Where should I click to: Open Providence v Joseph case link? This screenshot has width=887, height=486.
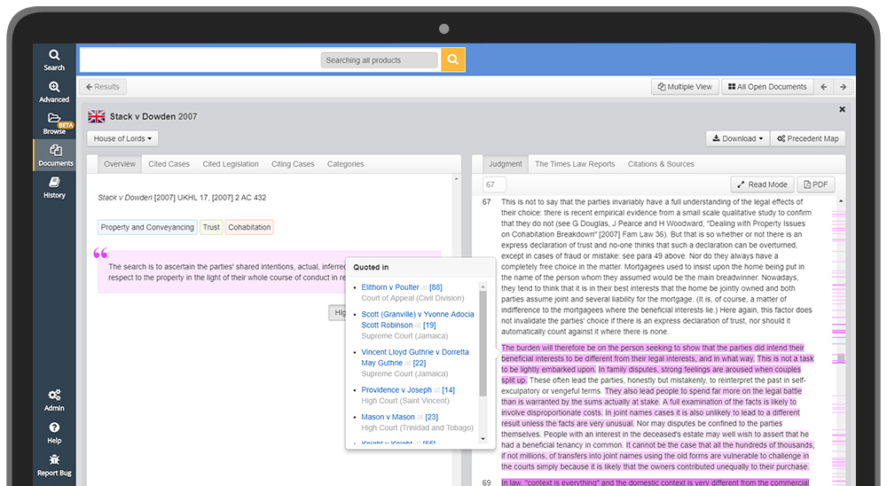coord(396,390)
